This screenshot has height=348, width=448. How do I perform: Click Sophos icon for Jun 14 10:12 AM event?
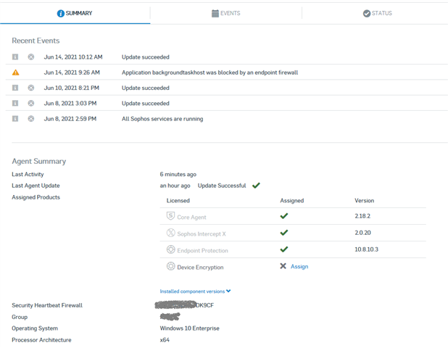click(x=31, y=57)
